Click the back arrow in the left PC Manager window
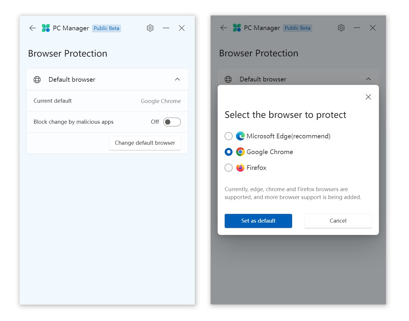 click(x=32, y=28)
